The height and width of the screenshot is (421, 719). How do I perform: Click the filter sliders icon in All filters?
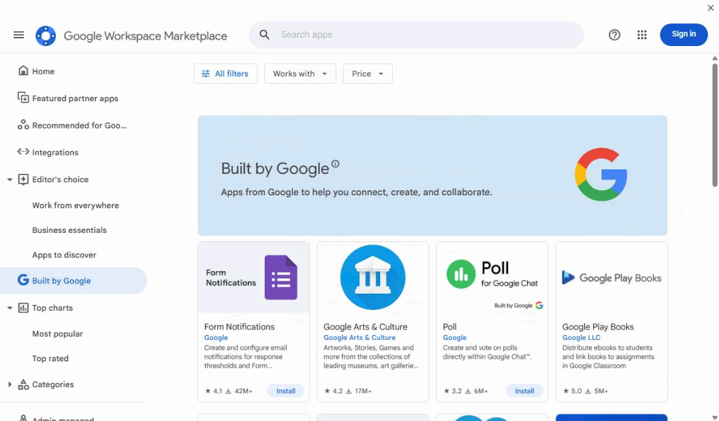pyautogui.click(x=206, y=74)
